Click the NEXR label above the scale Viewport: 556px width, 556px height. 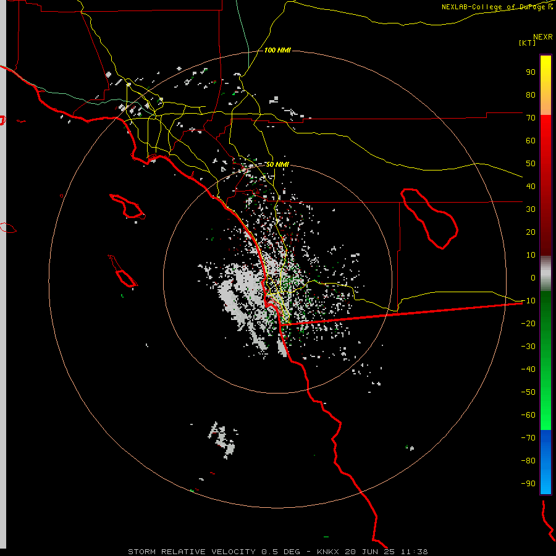pyautogui.click(x=543, y=37)
